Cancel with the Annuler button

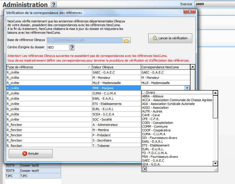(31, 153)
